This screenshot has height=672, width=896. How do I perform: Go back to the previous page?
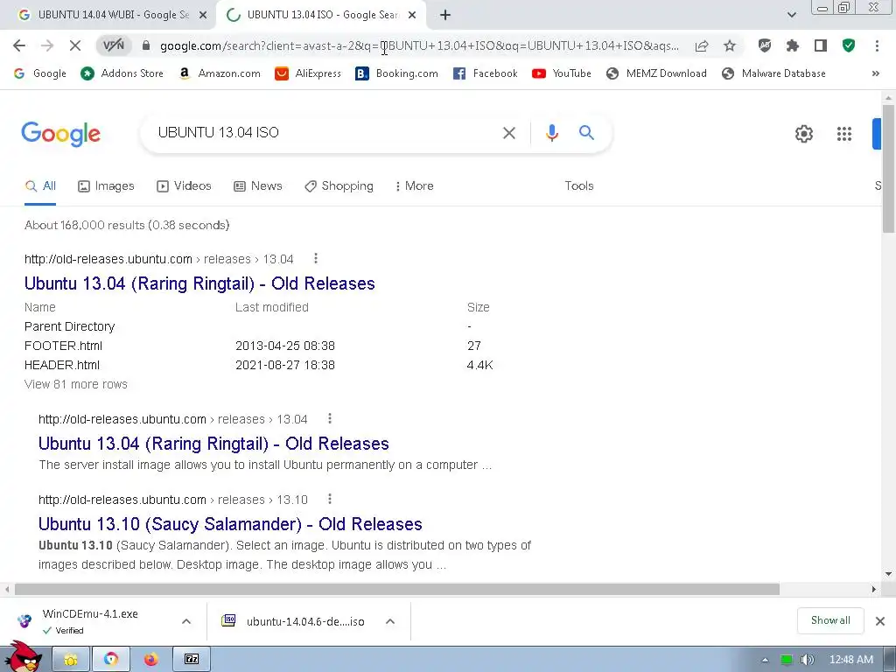click(19, 45)
